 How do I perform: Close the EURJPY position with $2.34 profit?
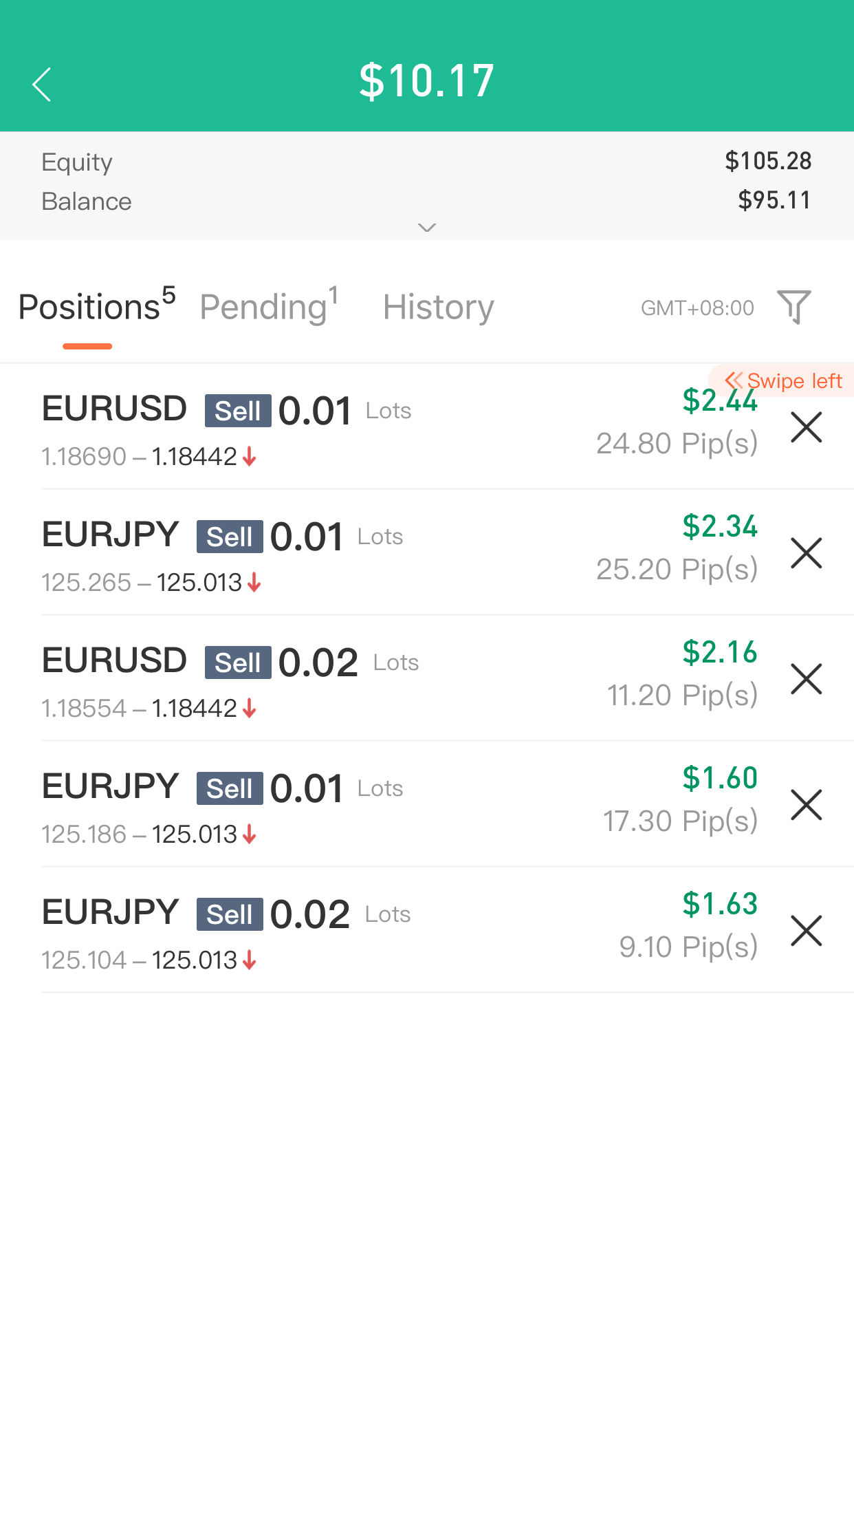click(807, 553)
